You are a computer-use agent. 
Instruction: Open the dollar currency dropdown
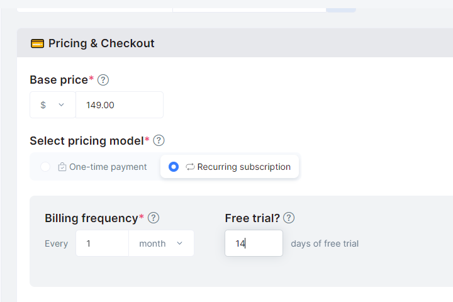click(53, 105)
